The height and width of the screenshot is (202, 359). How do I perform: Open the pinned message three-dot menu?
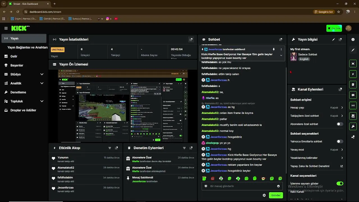click(x=281, y=49)
